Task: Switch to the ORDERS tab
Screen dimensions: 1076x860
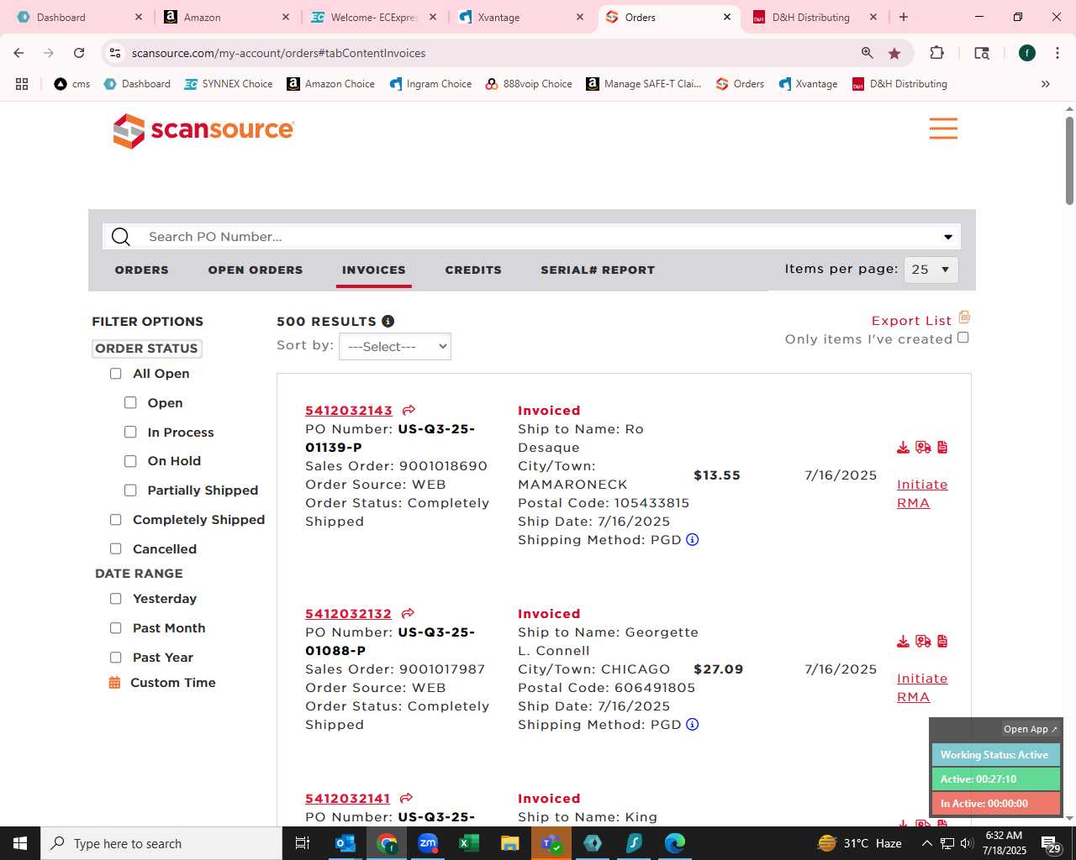Action: point(142,270)
